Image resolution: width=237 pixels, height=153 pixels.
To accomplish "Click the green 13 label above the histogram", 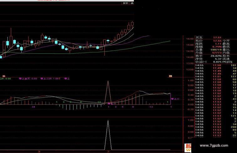I will (x=99, y=102).
